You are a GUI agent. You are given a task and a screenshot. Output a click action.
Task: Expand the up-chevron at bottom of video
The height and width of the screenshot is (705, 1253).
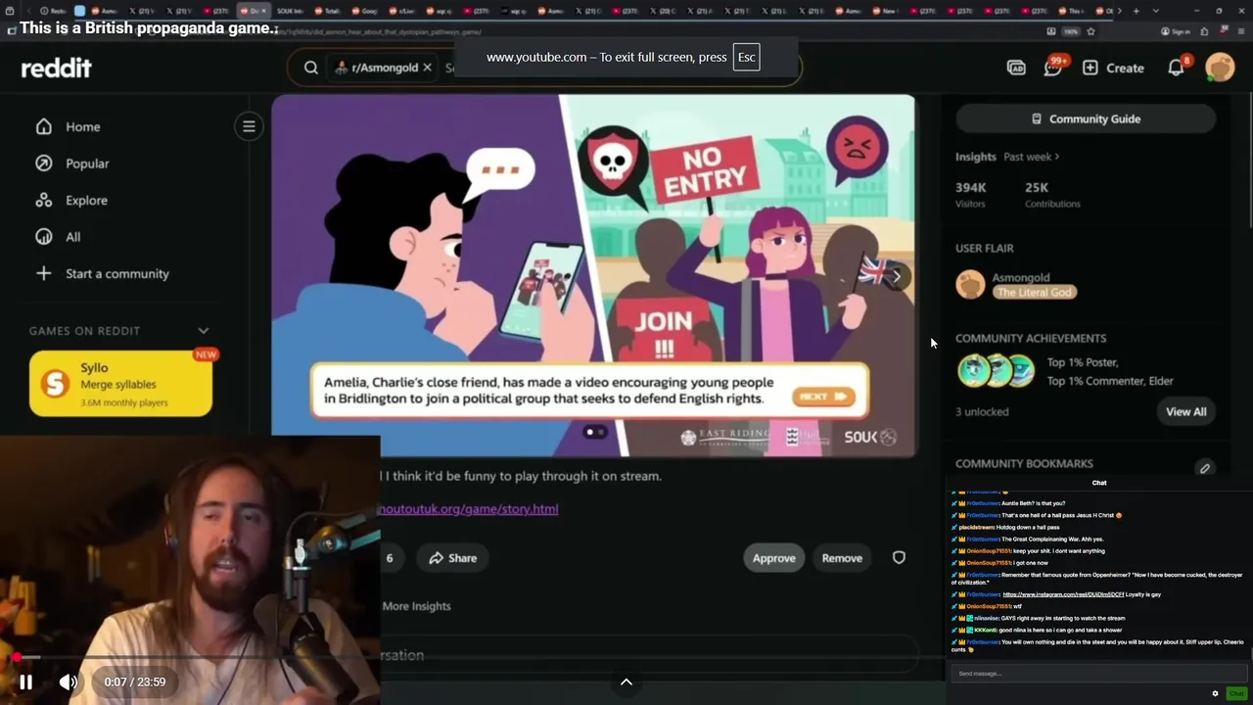point(626,682)
